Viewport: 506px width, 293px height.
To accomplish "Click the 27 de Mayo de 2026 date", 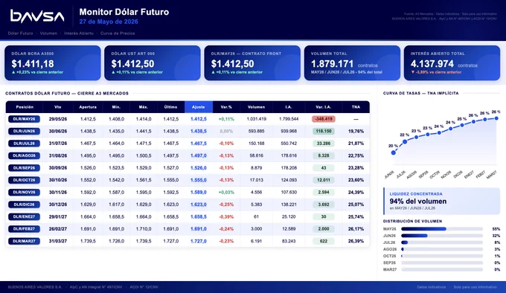I will (109, 22).
